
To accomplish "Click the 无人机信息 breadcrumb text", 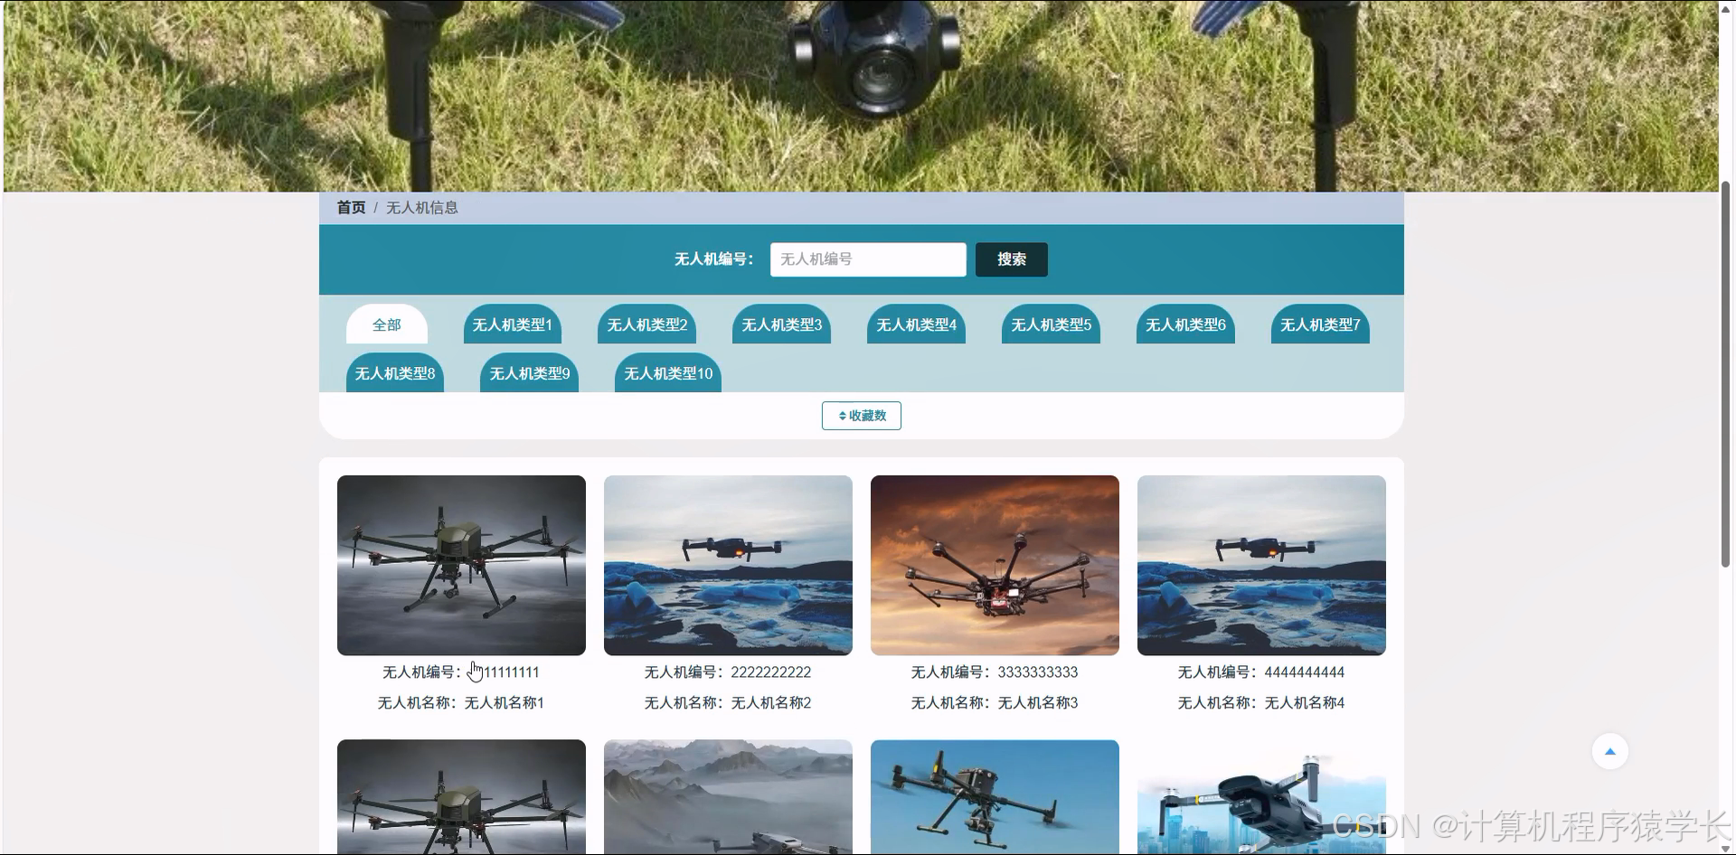I will point(422,208).
